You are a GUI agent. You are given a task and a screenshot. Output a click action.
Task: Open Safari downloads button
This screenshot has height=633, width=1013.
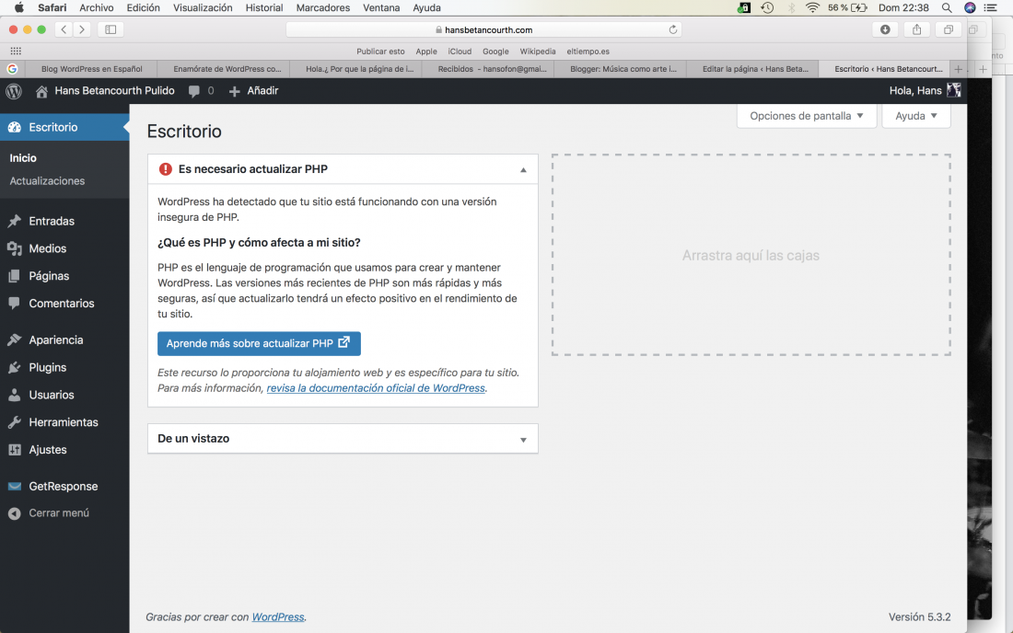pyautogui.click(x=885, y=29)
